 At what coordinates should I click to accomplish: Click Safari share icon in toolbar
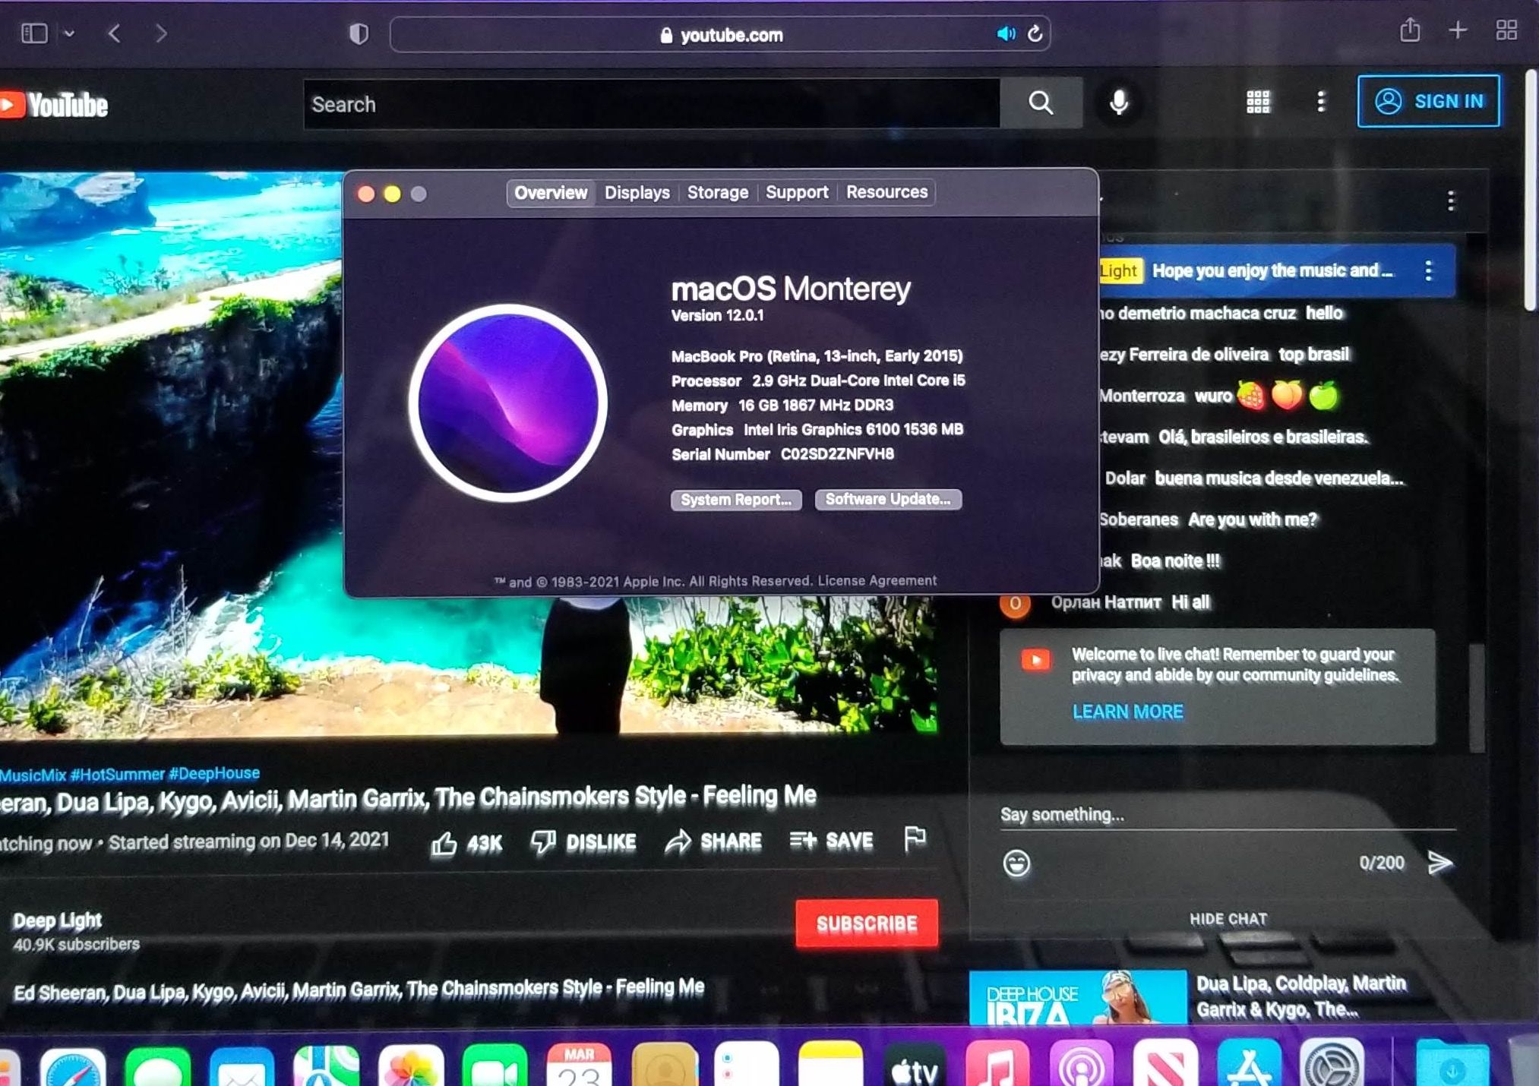1410,31
